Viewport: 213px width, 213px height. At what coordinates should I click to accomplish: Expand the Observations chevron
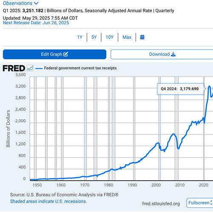[36, 3]
